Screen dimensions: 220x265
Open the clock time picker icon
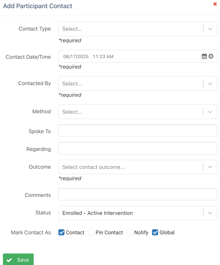(211, 56)
